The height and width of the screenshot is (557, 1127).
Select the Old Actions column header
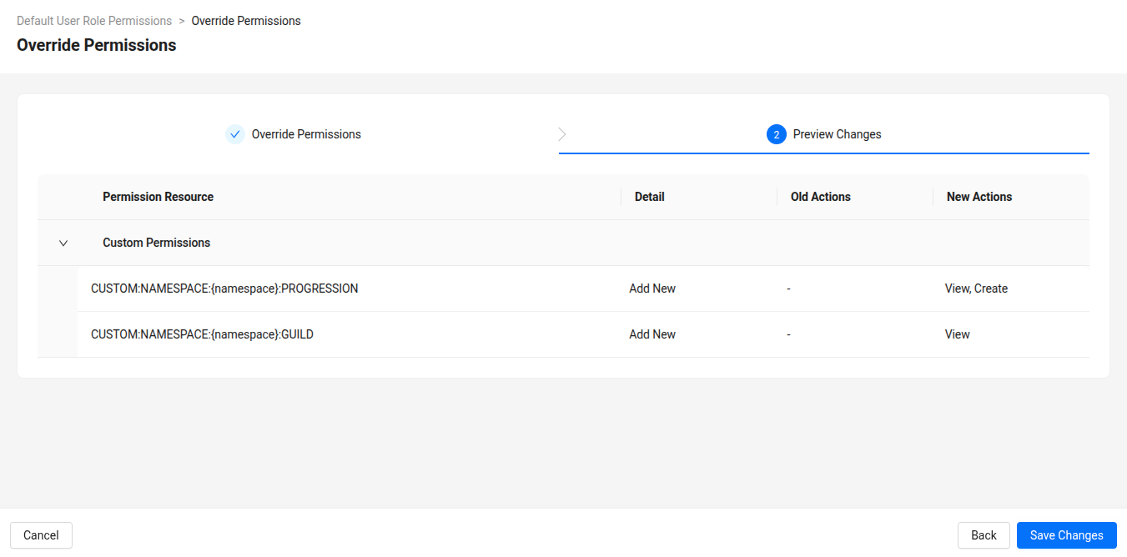(821, 196)
